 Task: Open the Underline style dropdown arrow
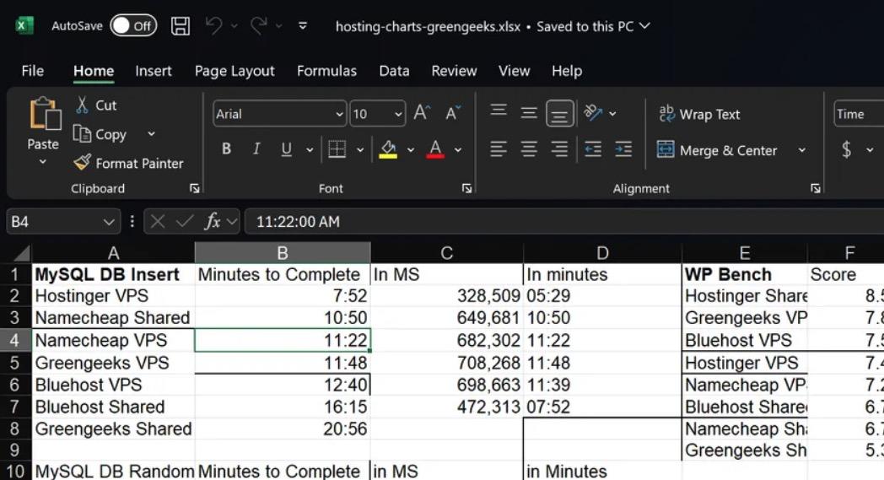pyautogui.click(x=310, y=150)
